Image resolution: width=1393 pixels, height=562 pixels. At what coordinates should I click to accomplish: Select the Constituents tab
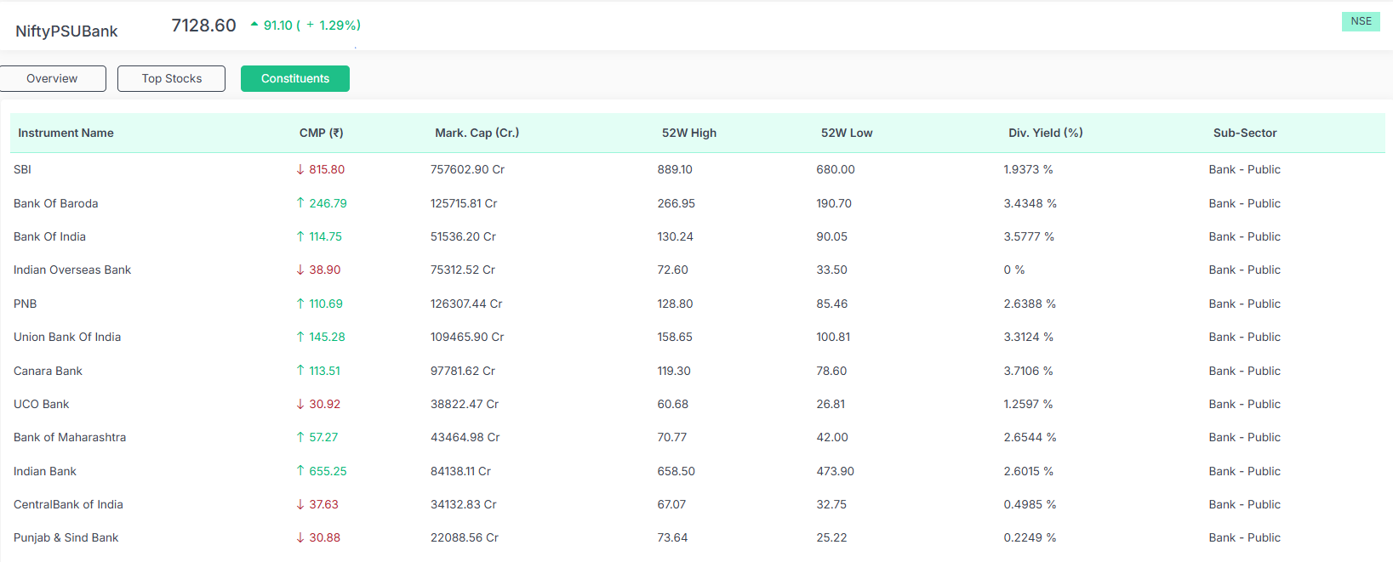[x=294, y=78]
